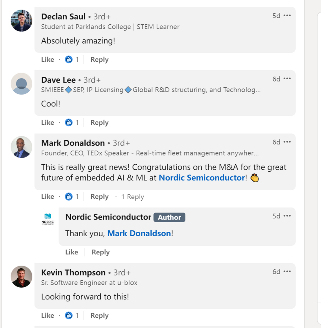Open Mark Donaldson's profile picture
Viewport: 321px width, 328px height.
coord(21,147)
